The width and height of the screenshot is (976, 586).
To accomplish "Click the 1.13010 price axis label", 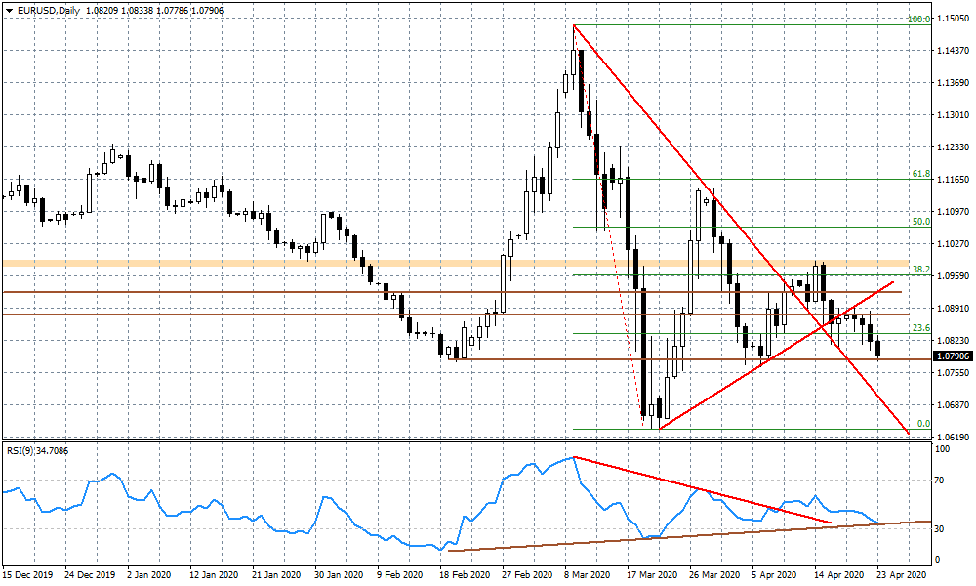I will 953,114.
